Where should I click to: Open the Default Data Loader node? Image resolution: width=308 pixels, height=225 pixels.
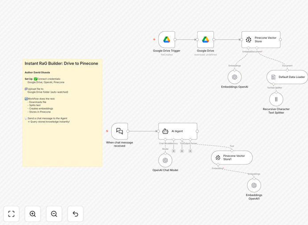(x=287, y=77)
